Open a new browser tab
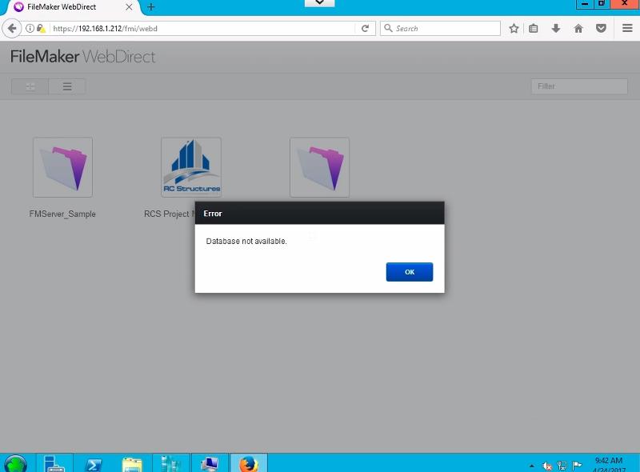 click(x=151, y=7)
